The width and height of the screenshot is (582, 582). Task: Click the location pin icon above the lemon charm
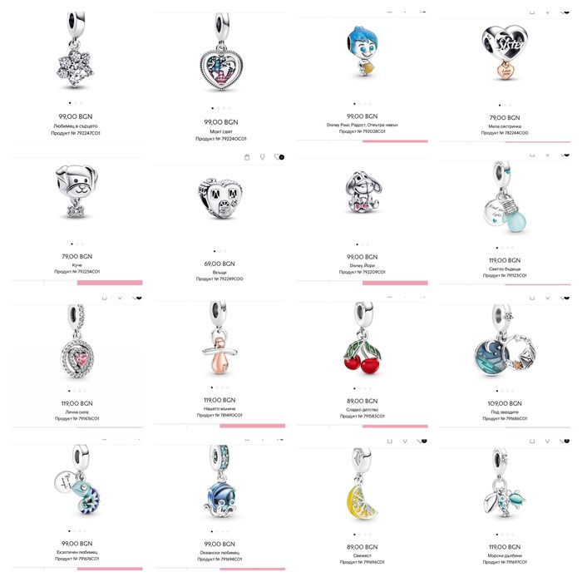click(x=405, y=441)
